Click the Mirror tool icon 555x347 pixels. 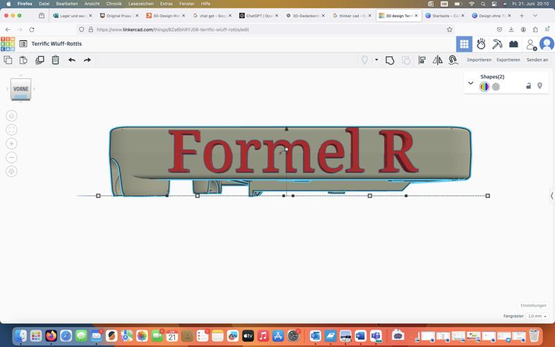[438, 60]
